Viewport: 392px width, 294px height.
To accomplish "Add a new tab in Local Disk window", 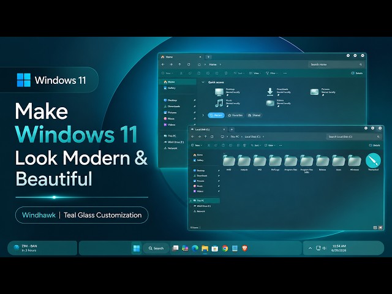I will [232, 129].
